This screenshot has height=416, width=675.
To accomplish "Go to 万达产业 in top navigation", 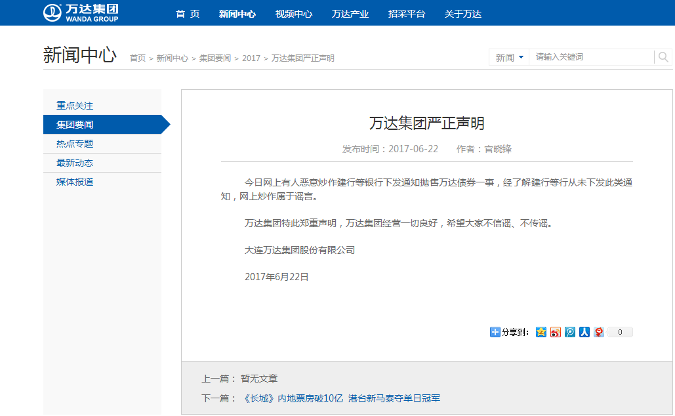I will 350,14.
